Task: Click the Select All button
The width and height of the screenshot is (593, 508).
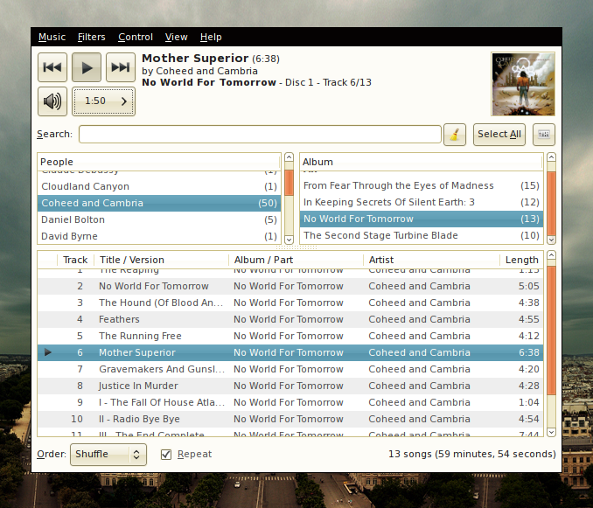Action: click(499, 135)
